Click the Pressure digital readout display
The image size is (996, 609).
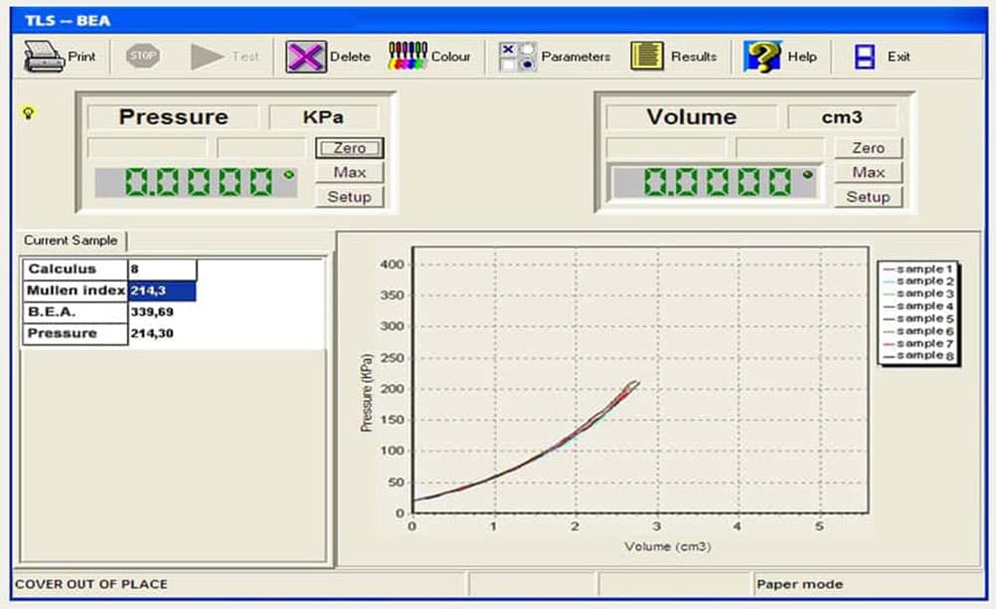point(196,182)
